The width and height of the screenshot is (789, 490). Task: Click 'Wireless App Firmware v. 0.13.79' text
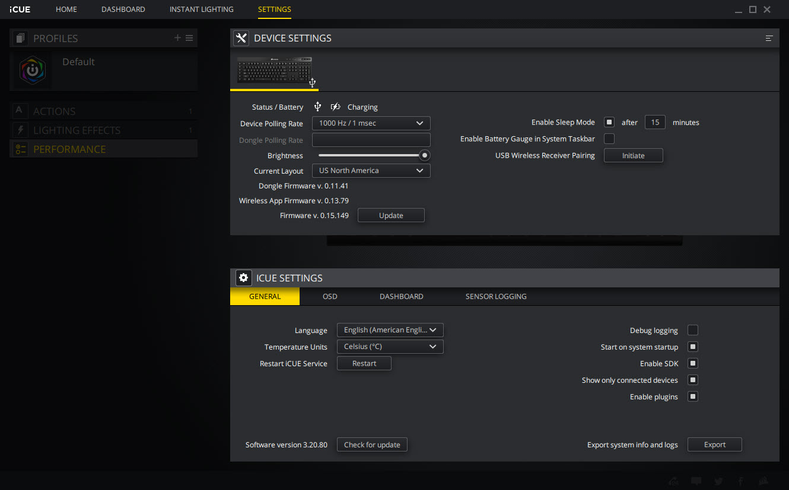pyautogui.click(x=294, y=201)
